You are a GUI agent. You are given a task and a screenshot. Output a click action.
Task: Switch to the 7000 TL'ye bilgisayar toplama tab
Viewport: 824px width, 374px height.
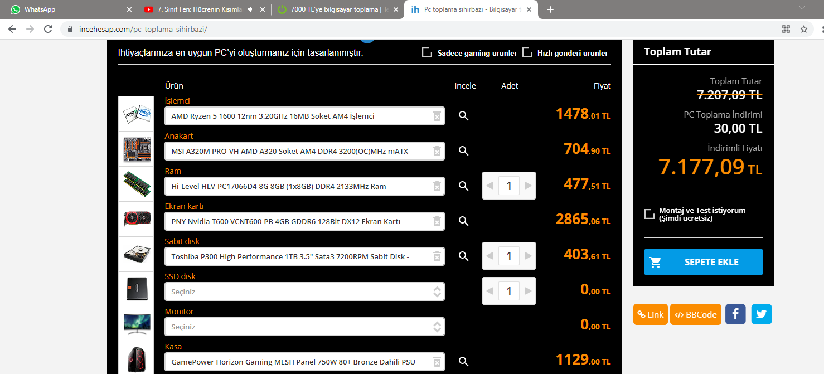point(337,9)
